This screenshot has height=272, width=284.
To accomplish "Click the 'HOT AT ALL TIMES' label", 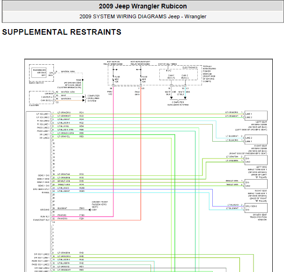I will click(x=167, y=64).
